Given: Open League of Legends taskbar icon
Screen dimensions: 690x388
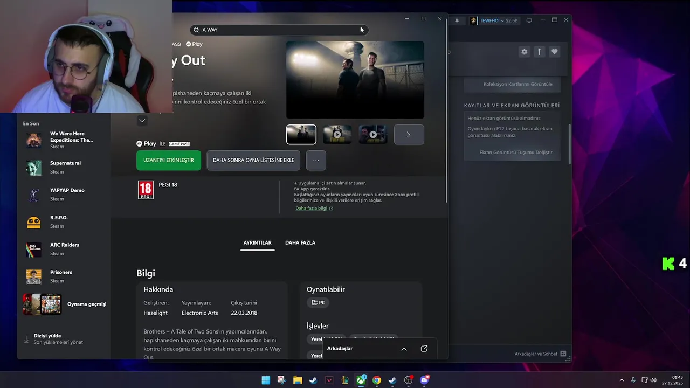Looking at the screenshot, I should [x=345, y=380].
